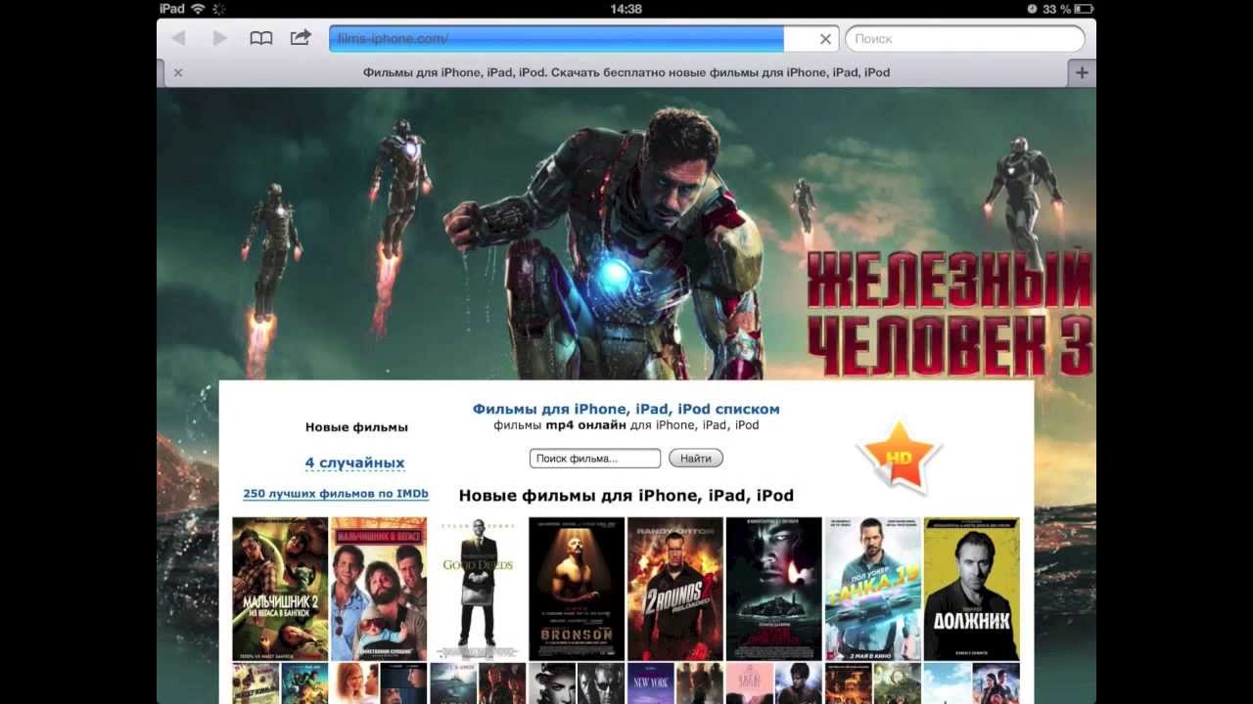
Task: Open a new tab with the plus button
Action: (1082, 72)
